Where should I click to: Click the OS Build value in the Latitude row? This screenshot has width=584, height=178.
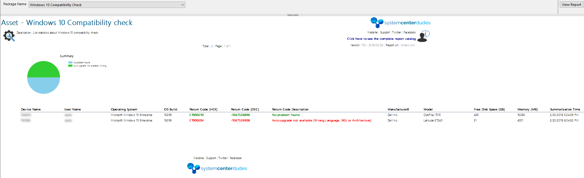click(168, 121)
